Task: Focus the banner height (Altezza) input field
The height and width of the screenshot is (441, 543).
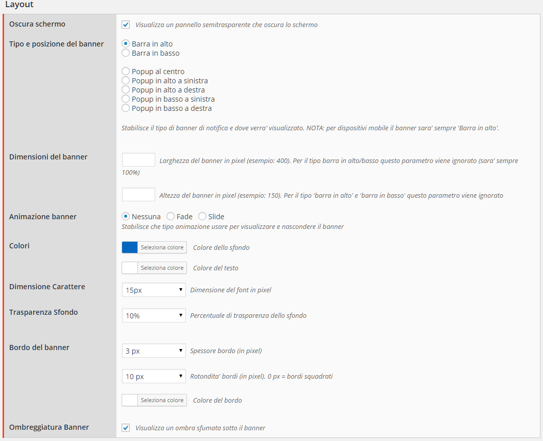Action: (x=138, y=195)
